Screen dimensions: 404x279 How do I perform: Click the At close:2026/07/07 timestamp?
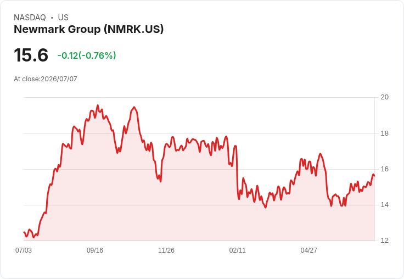[46, 79]
